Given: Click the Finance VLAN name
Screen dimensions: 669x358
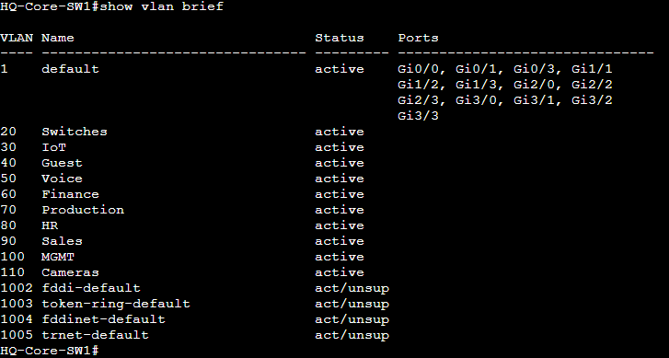Looking at the screenshot, I should pos(71,194).
